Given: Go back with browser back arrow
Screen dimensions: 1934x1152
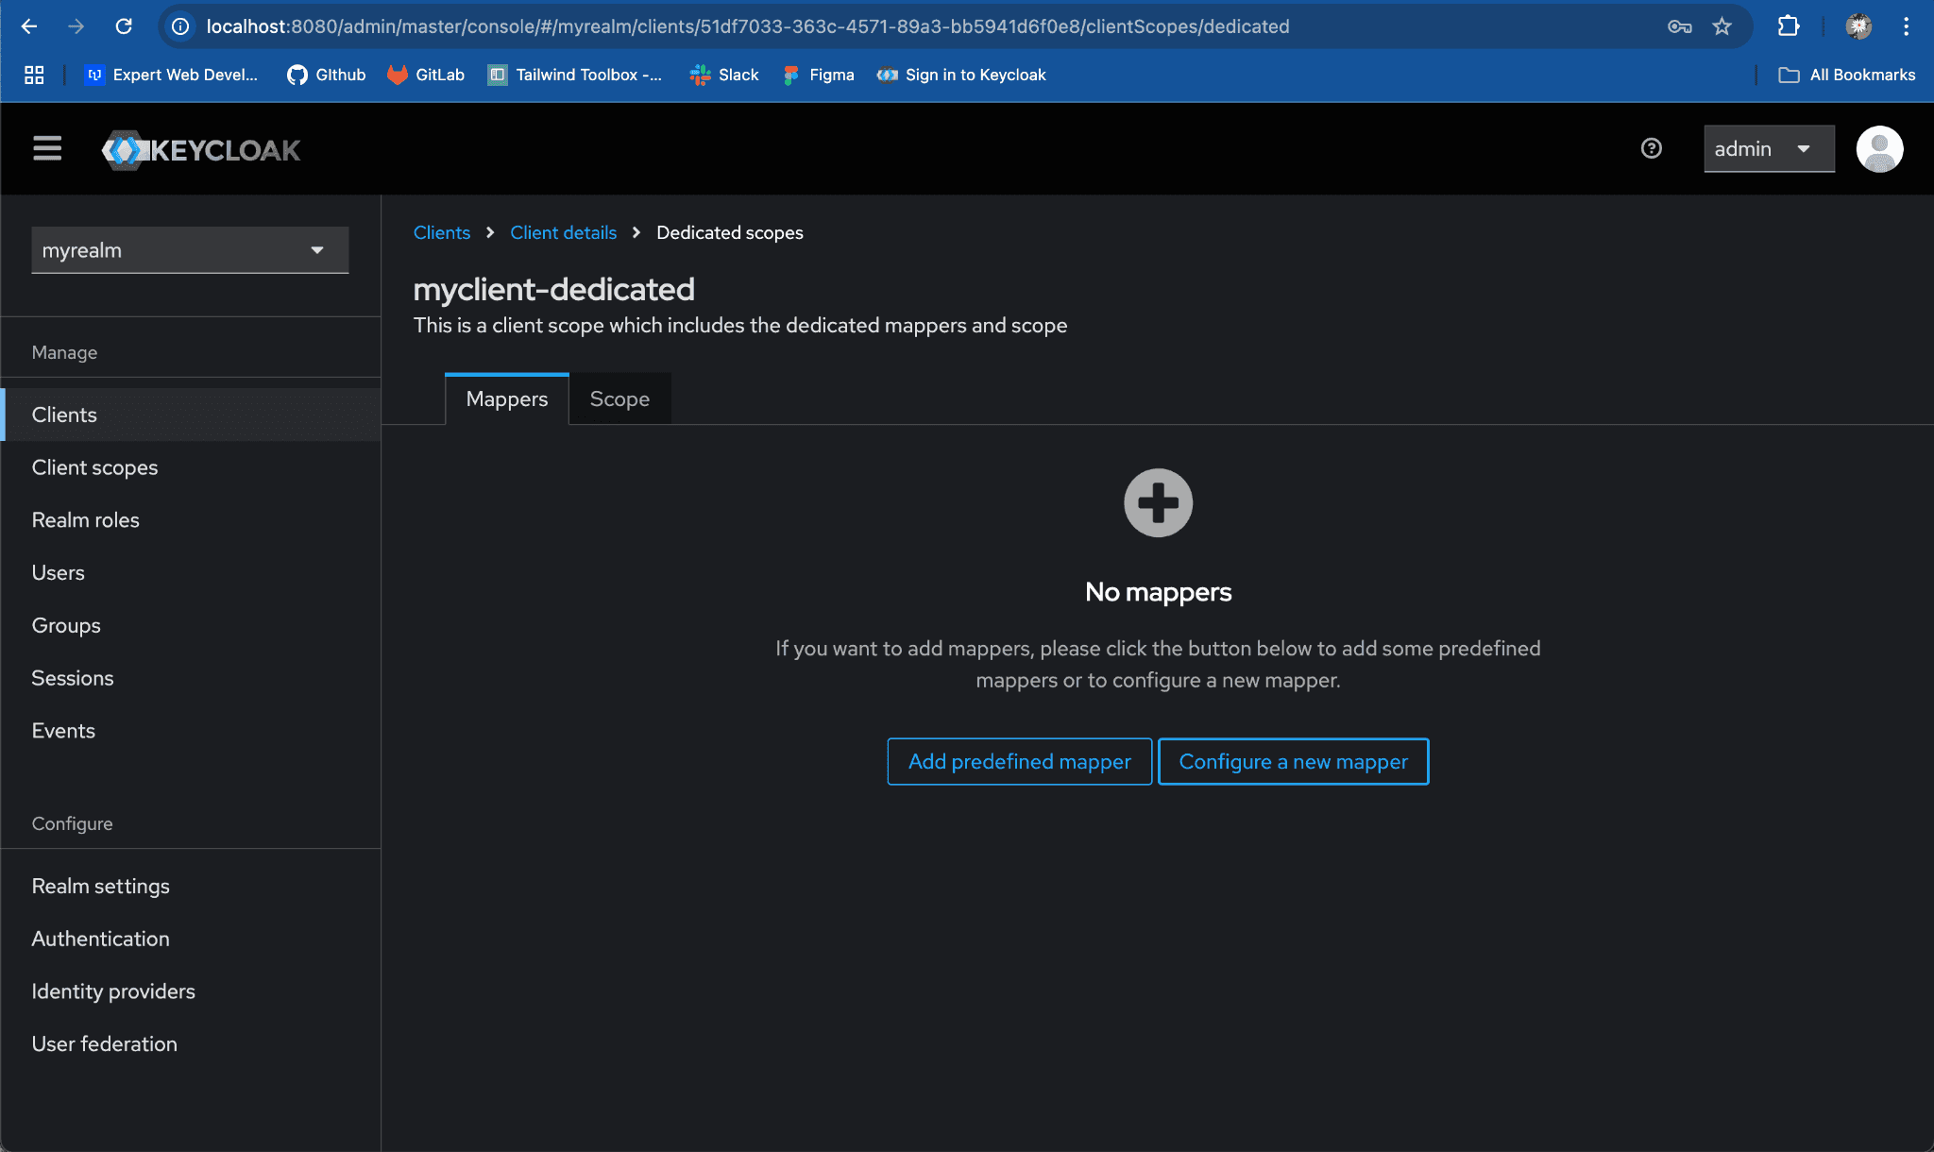Looking at the screenshot, I should pyautogui.click(x=29, y=26).
